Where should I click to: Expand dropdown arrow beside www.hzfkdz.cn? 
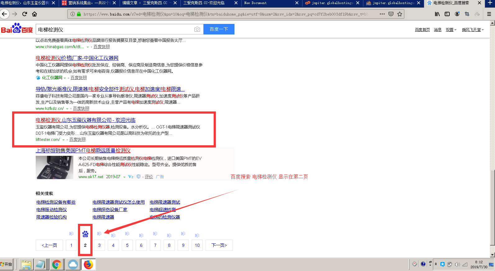67,109
